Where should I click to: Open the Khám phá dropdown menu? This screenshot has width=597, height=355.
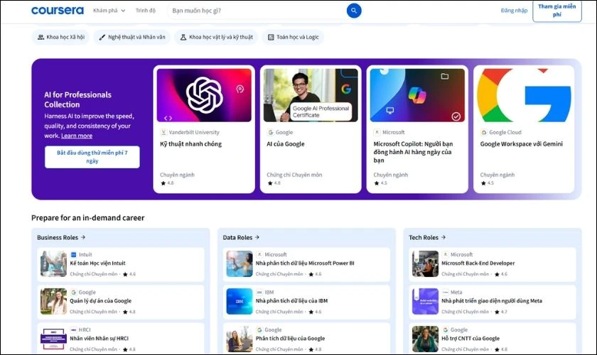(x=109, y=11)
